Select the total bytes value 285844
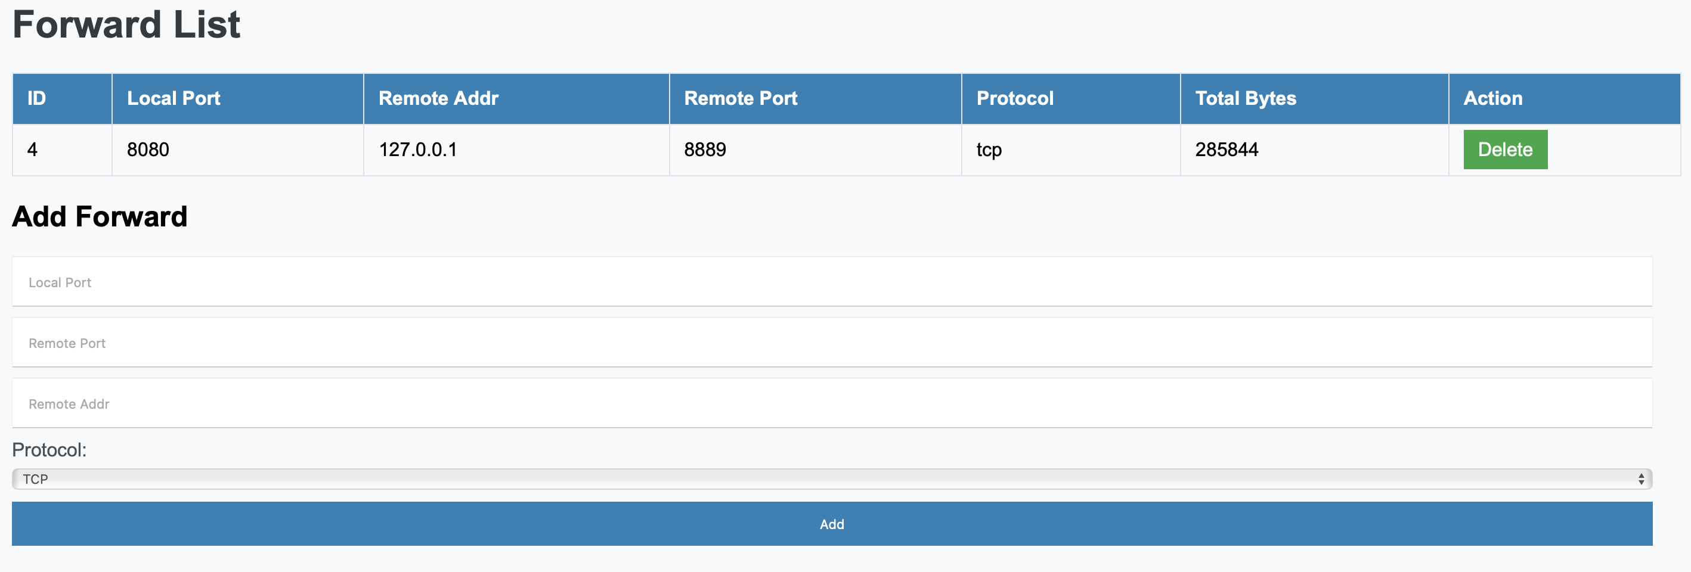Image resolution: width=1691 pixels, height=572 pixels. [x=1227, y=150]
